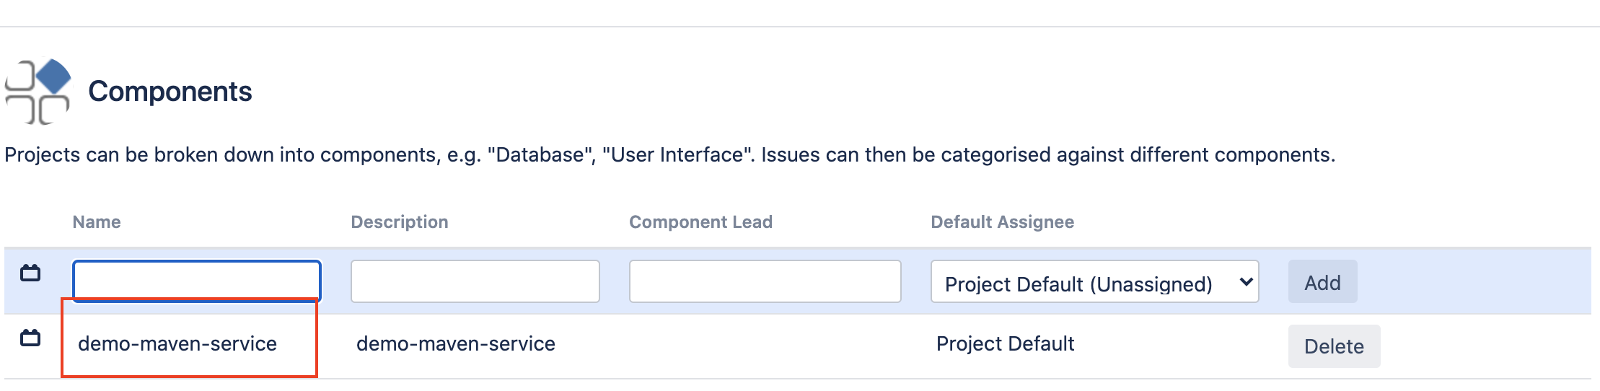Delete the demo-maven-service component
This screenshot has width=1600, height=391.
[1333, 346]
